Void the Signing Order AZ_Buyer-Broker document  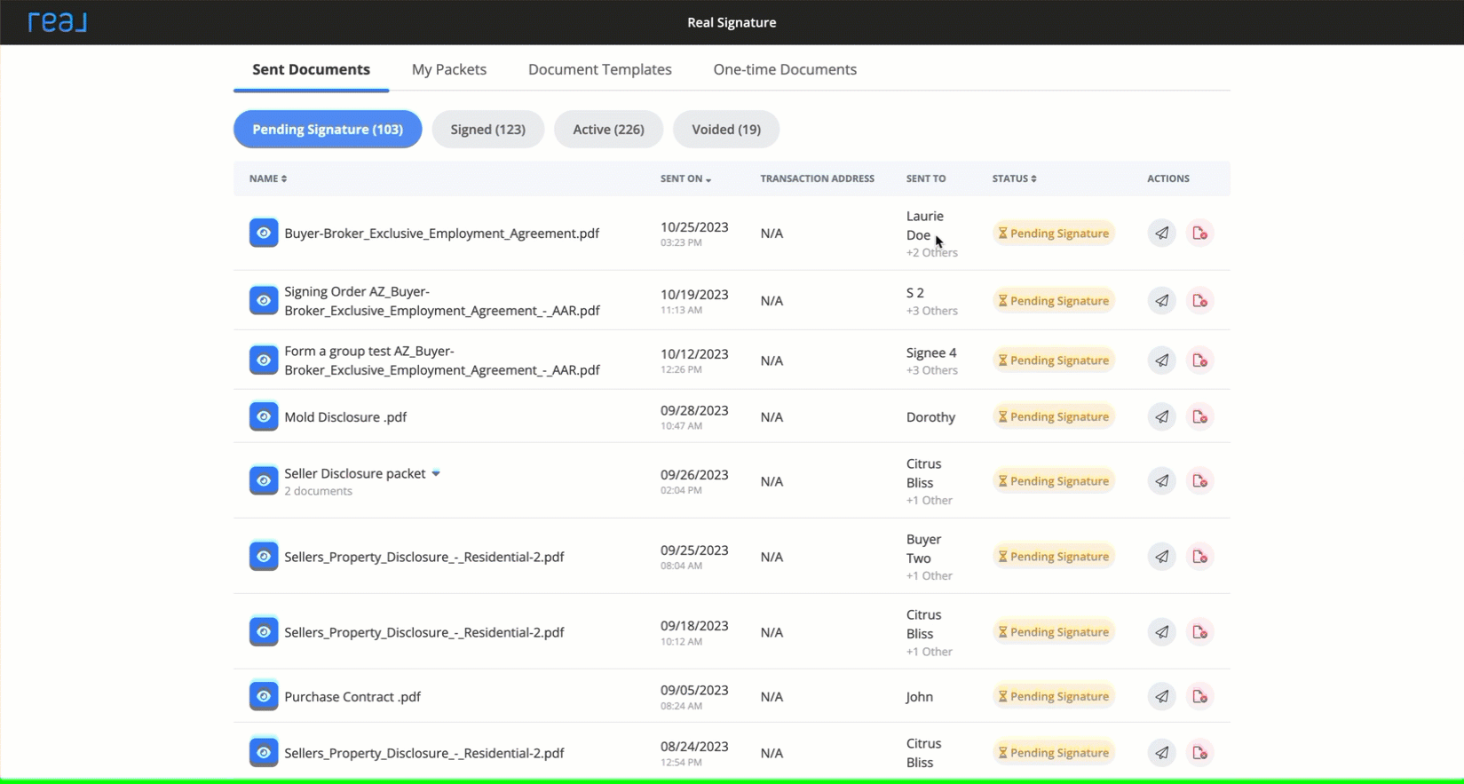1200,301
